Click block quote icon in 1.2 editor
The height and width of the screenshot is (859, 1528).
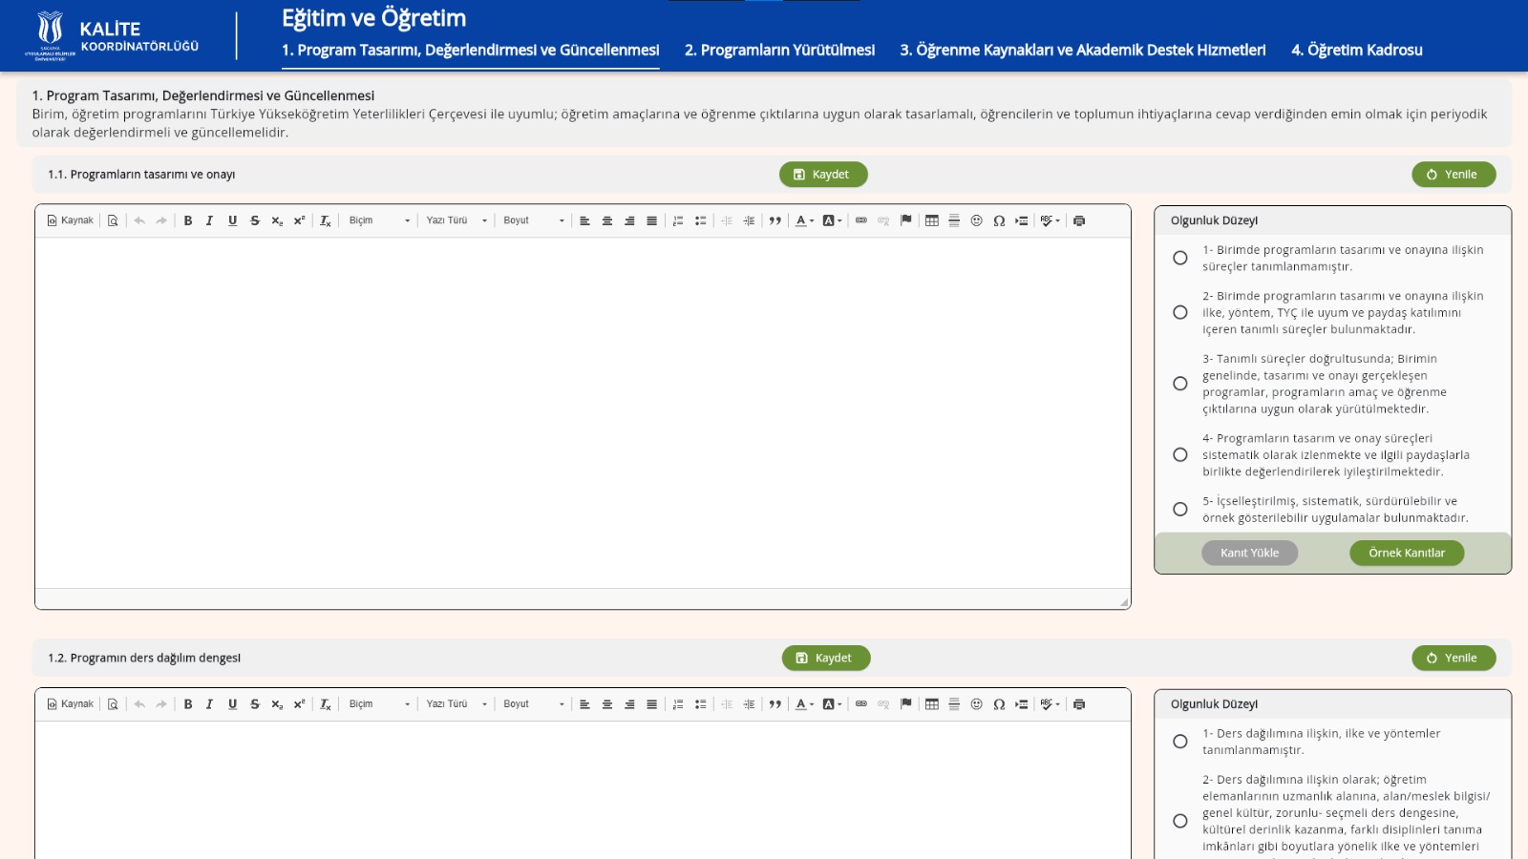(x=775, y=704)
